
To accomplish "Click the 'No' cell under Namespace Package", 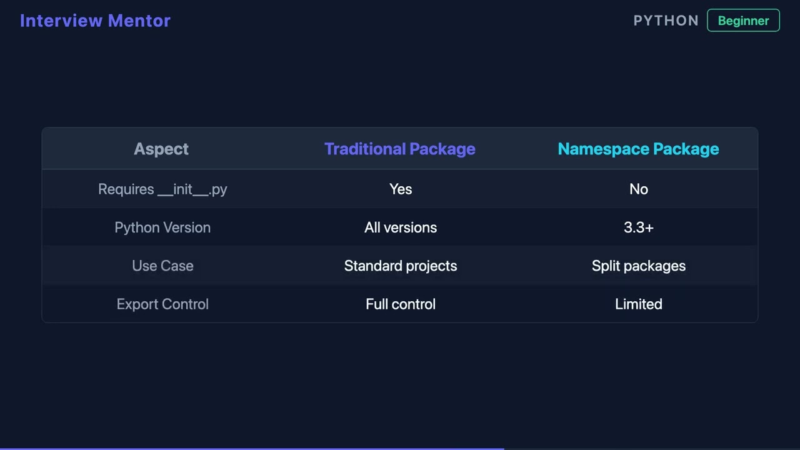I will (639, 189).
